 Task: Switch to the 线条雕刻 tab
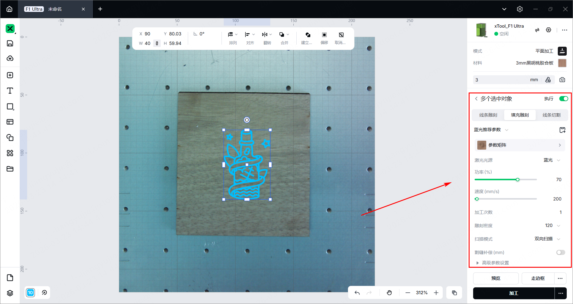(488, 115)
